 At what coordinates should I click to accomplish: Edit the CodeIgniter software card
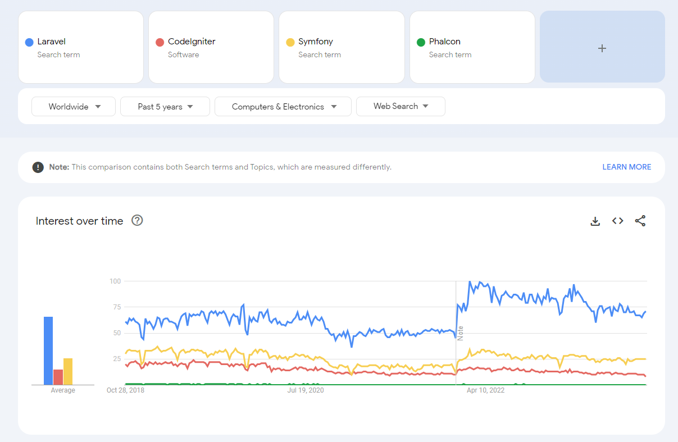(211, 47)
